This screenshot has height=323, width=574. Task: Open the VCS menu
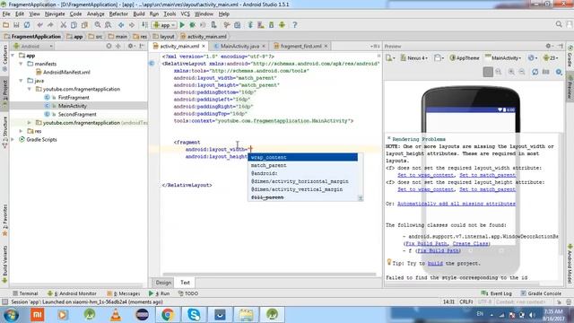(186, 14)
